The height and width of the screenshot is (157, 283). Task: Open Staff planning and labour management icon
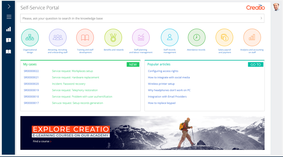[141, 38]
